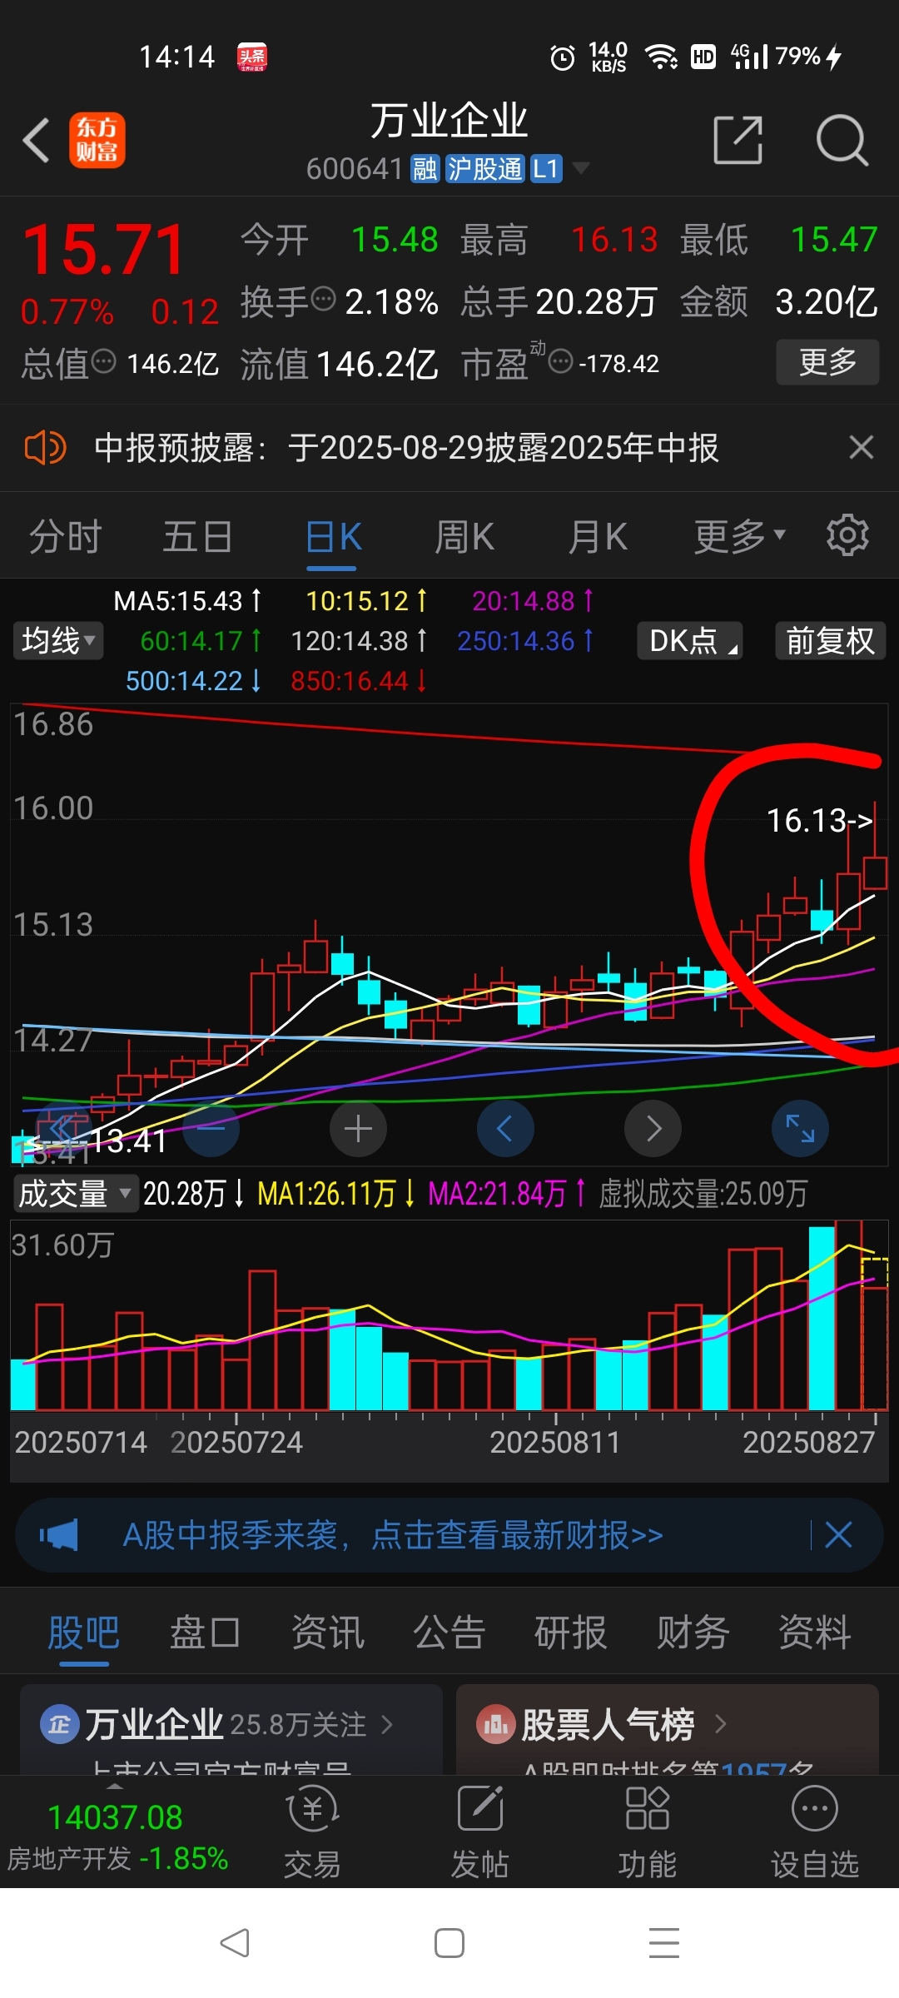The image size is (899, 1998).
Task: Switch to 五日 chart tab
Action: 197,536
